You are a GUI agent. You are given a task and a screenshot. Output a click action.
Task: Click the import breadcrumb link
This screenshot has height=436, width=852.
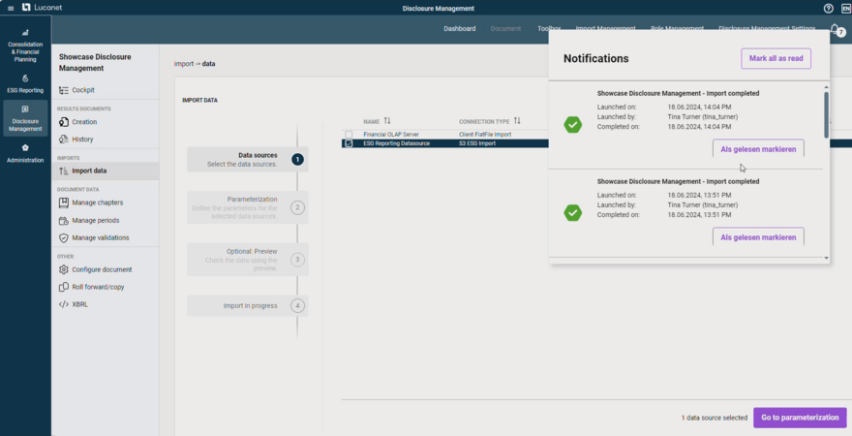pos(184,64)
